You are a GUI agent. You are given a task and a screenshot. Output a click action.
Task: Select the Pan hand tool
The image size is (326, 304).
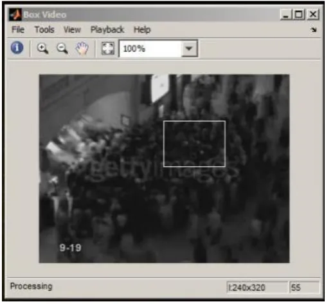[82, 48]
